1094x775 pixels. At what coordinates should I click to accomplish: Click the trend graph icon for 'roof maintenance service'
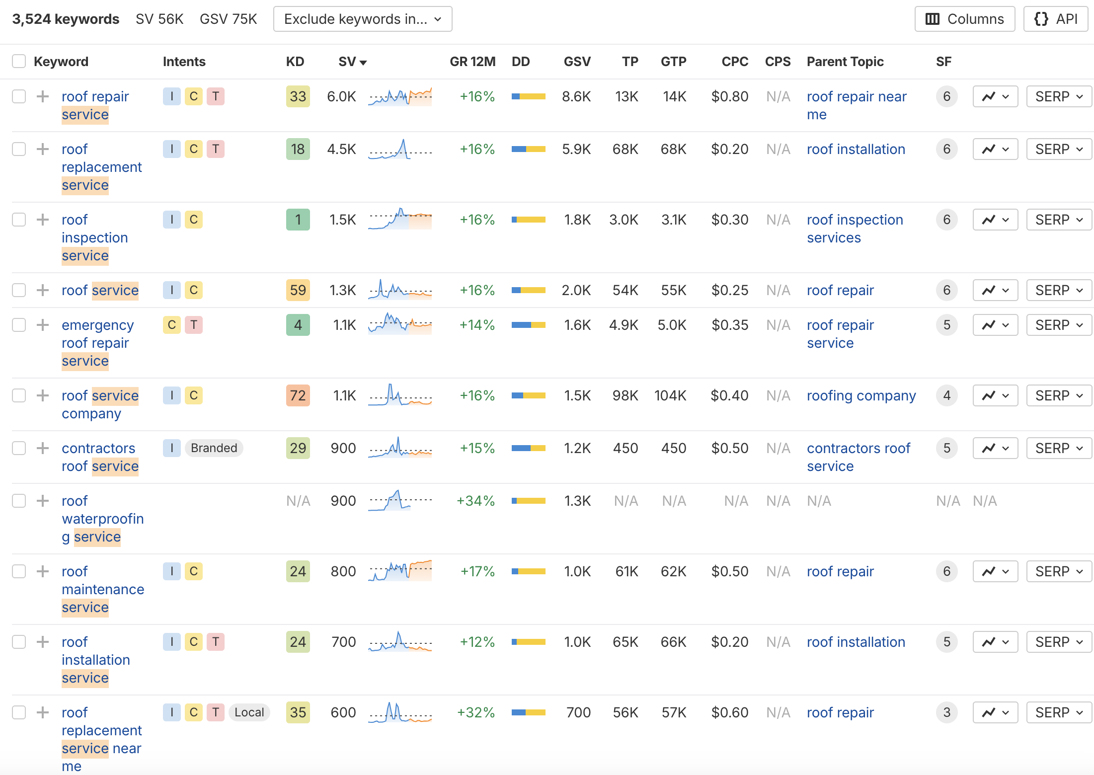(995, 571)
